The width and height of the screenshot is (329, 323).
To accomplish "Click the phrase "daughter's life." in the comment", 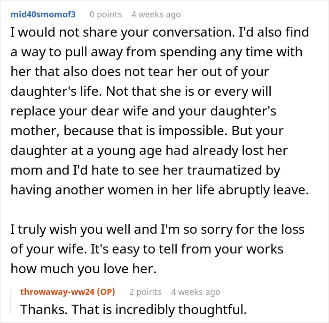I will pos(56,92).
